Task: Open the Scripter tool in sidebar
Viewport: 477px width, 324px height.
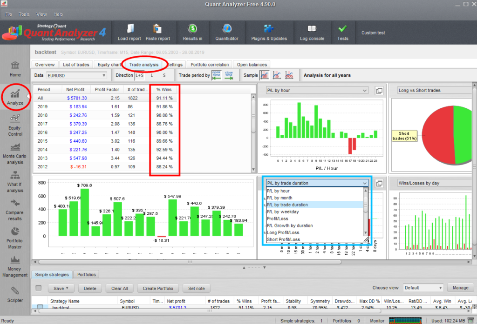Action: (15, 295)
